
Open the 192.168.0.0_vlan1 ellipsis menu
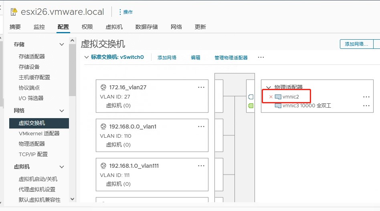(x=201, y=127)
